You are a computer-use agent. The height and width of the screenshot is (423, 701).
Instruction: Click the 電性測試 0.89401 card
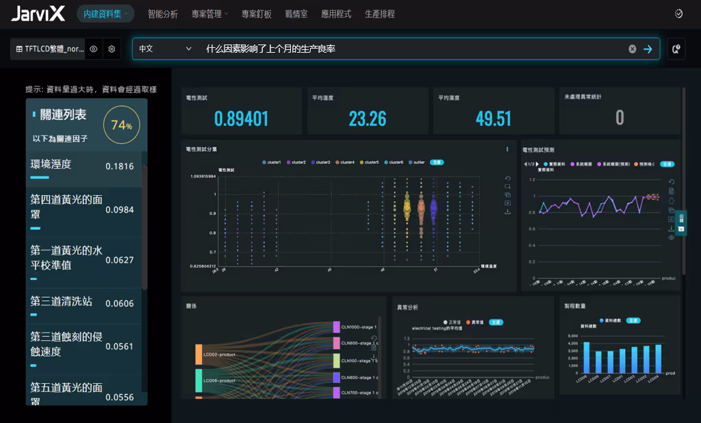pyautogui.click(x=242, y=111)
